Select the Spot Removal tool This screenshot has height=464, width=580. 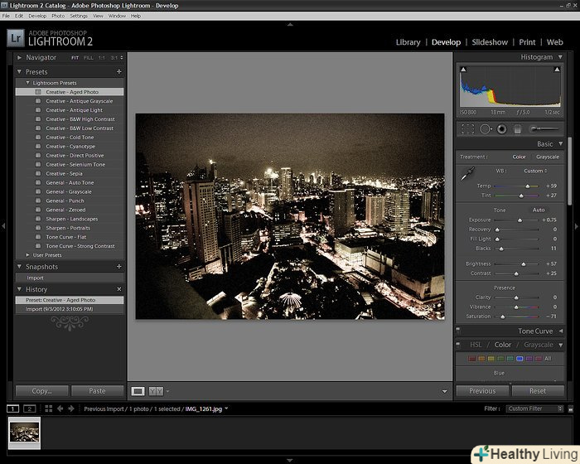coord(486,128)
